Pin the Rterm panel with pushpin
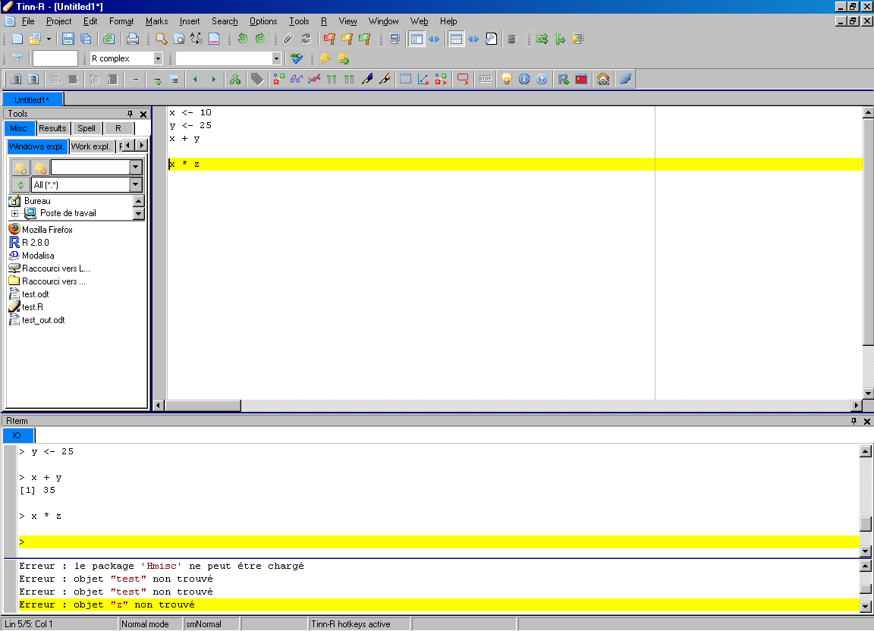 point(854,421)
